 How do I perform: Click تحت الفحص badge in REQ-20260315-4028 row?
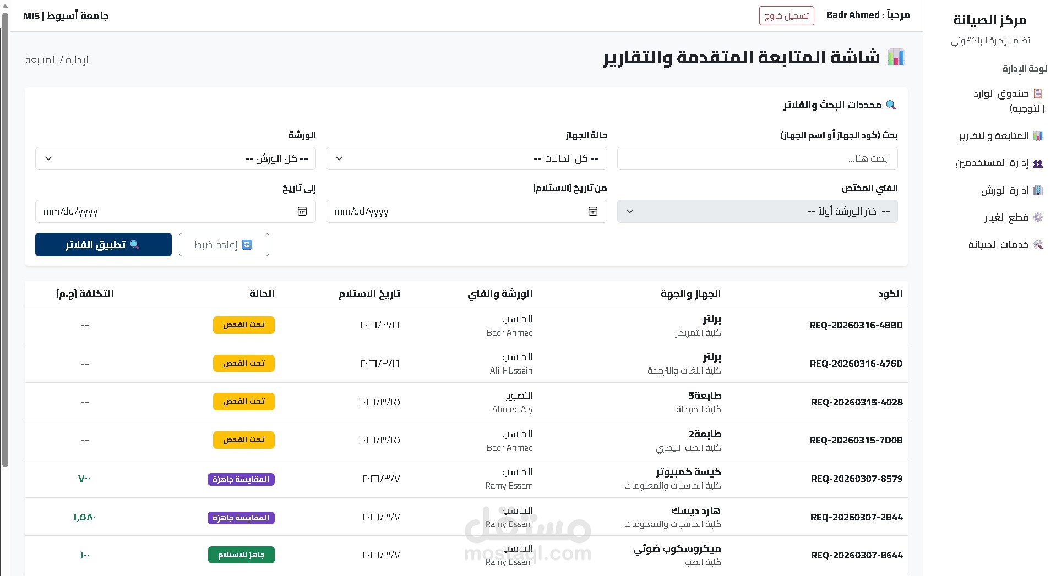(x=244, y=402)
